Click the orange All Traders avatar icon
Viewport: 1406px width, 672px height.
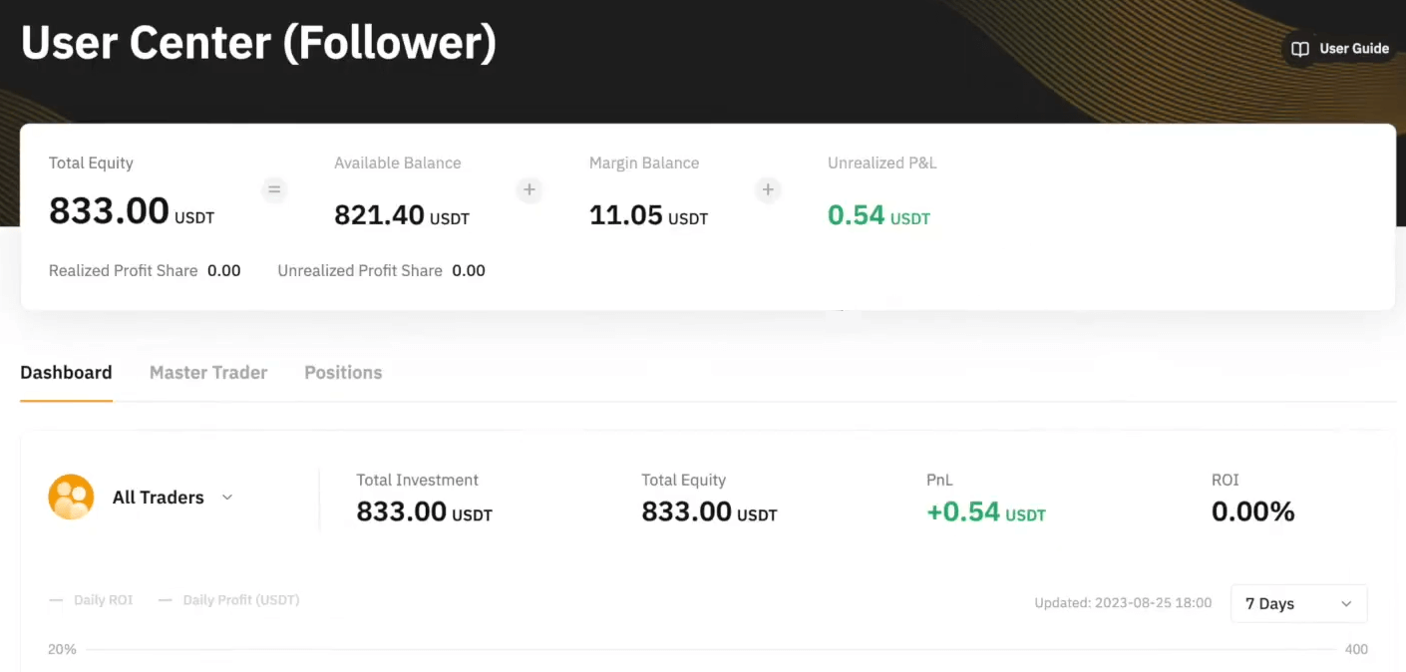(x=71, y=497)
